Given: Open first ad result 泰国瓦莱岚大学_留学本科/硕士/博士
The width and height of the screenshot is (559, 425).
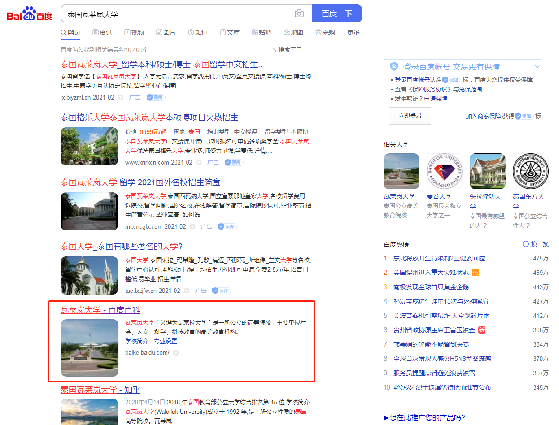Looking at the screenshot, I should coord(162,64).
